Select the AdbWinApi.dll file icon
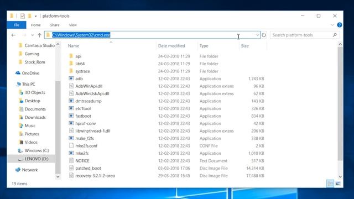354x199 pixels. [71, 86]
